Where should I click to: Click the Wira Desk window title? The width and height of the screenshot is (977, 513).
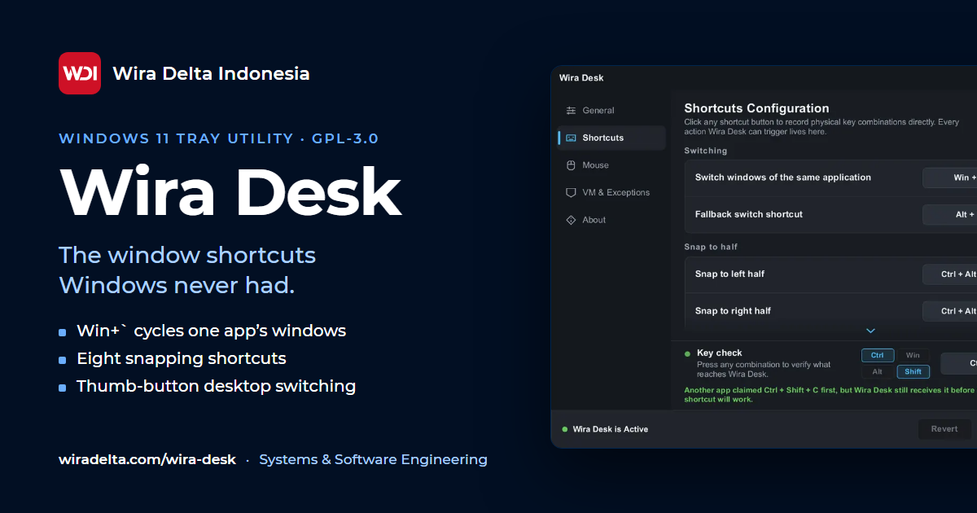coord(581,78)
